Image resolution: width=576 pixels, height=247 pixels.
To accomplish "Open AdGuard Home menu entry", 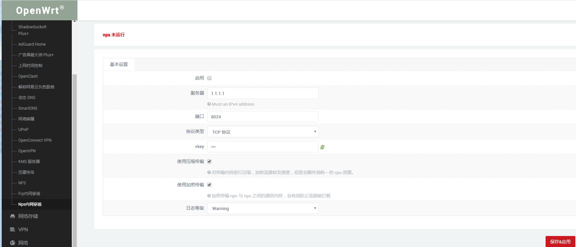I will click(32, 44).
